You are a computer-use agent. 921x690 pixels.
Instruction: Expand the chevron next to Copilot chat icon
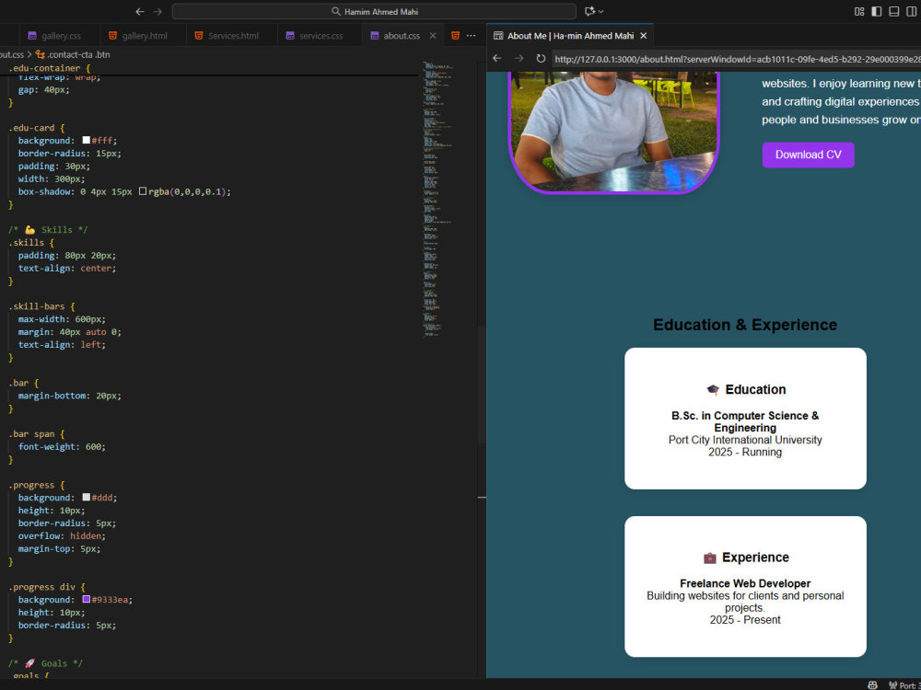(x=600, y=11)
